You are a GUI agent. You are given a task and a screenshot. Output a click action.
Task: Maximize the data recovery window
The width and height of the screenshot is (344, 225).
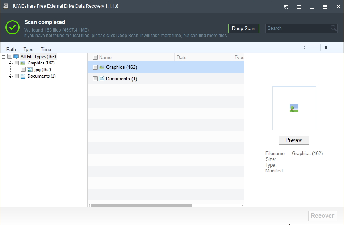325,7
